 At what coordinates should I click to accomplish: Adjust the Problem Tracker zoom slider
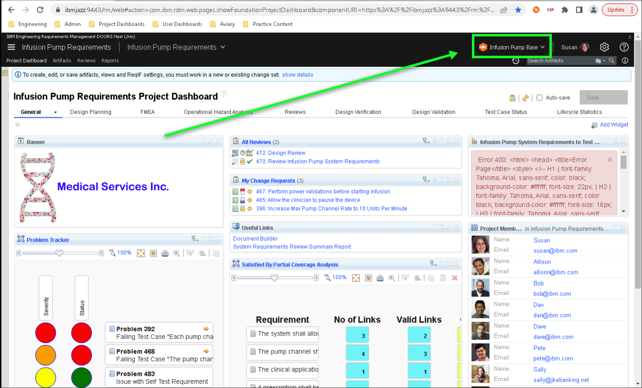pos(60,253)
